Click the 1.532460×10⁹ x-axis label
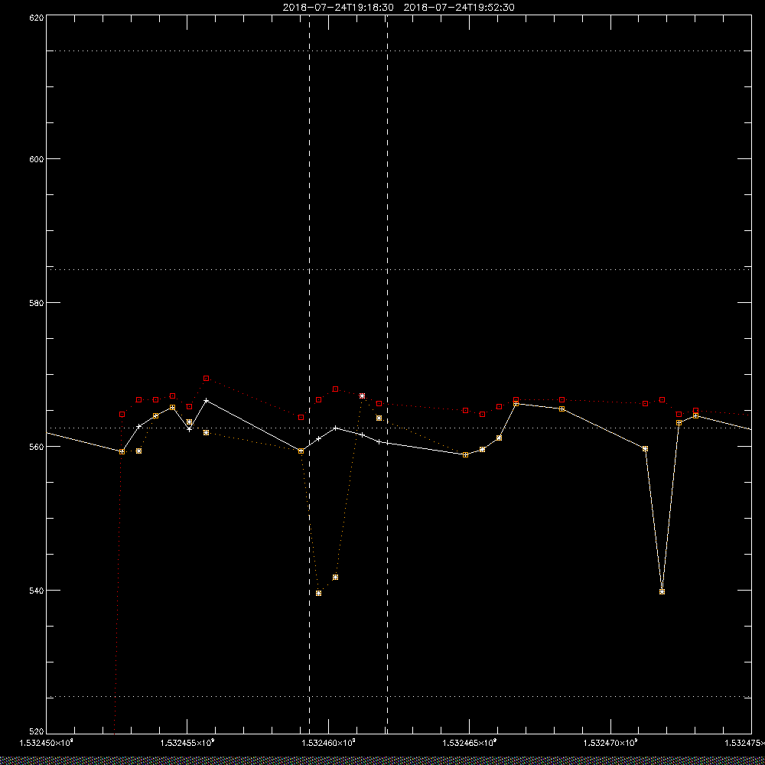The width and height of the screenshot is (765, 765). click(x=328, y=743)
